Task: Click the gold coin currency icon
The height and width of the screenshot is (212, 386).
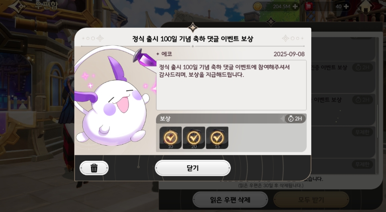Action: click(x=257, y=6)
